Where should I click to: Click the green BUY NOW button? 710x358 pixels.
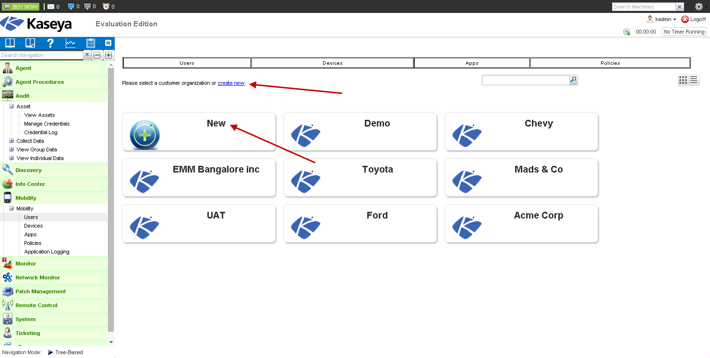click(20, 6)
